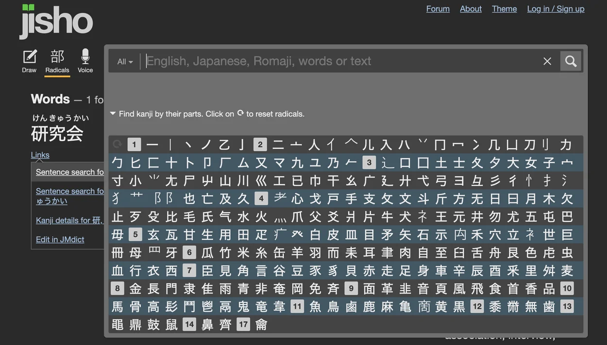This screenshot has width=607, height=345.
Task: Select radical 虫 (insect)
Action: tap(567, 252)
